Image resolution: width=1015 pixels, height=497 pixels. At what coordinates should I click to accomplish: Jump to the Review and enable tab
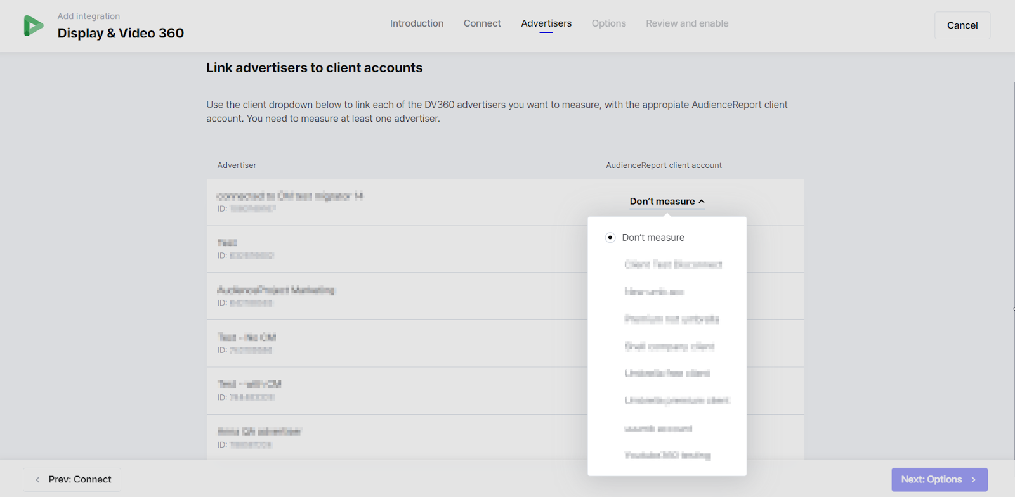tap(687, 23)
